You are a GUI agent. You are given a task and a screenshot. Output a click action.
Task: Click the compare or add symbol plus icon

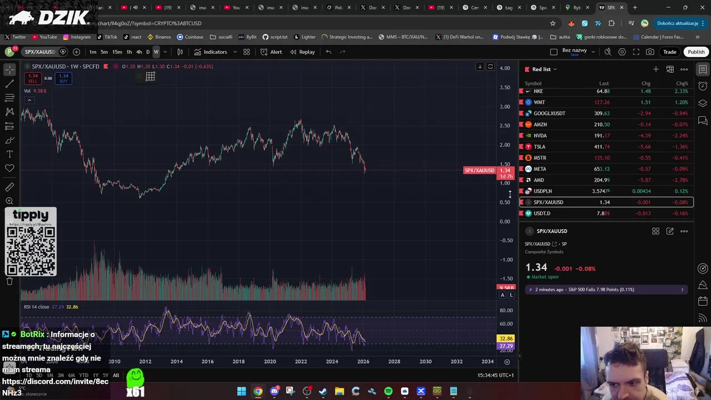click(76, 52)
